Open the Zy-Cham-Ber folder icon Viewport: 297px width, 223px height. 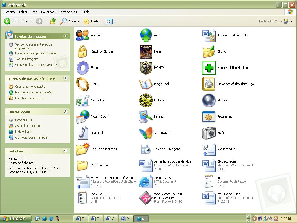(82, 165)
